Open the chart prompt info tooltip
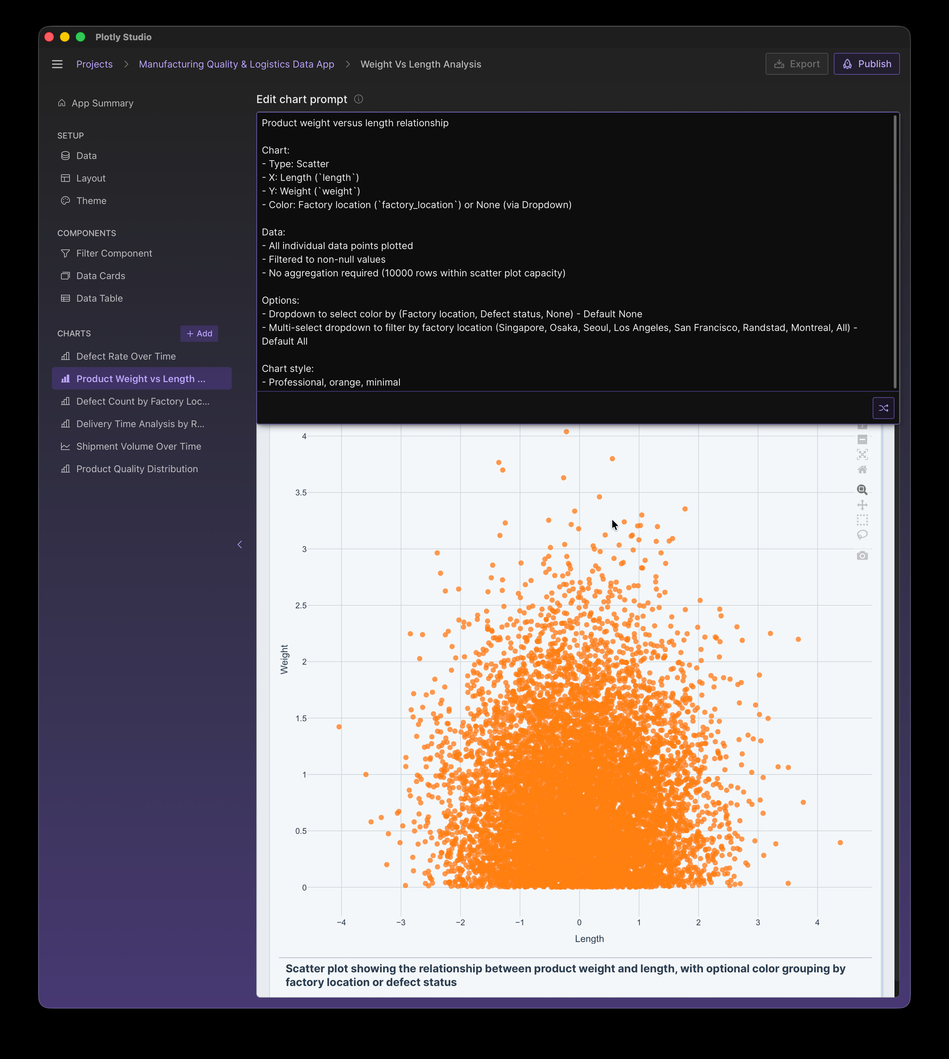Viewport: 949px width, 1059px height. (x=358, y=99)
